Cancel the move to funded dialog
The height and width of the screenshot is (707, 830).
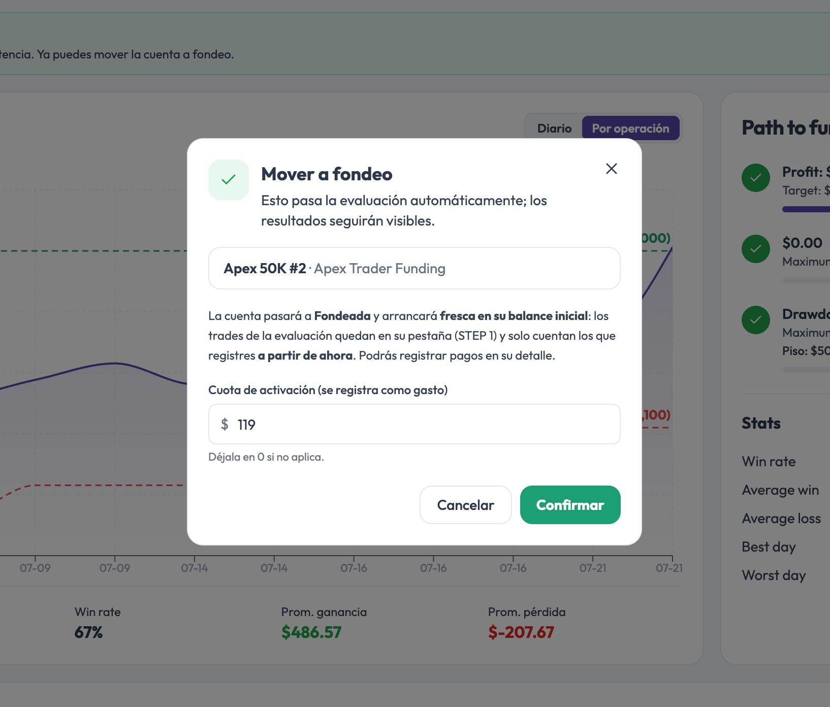tap(465, 505)
